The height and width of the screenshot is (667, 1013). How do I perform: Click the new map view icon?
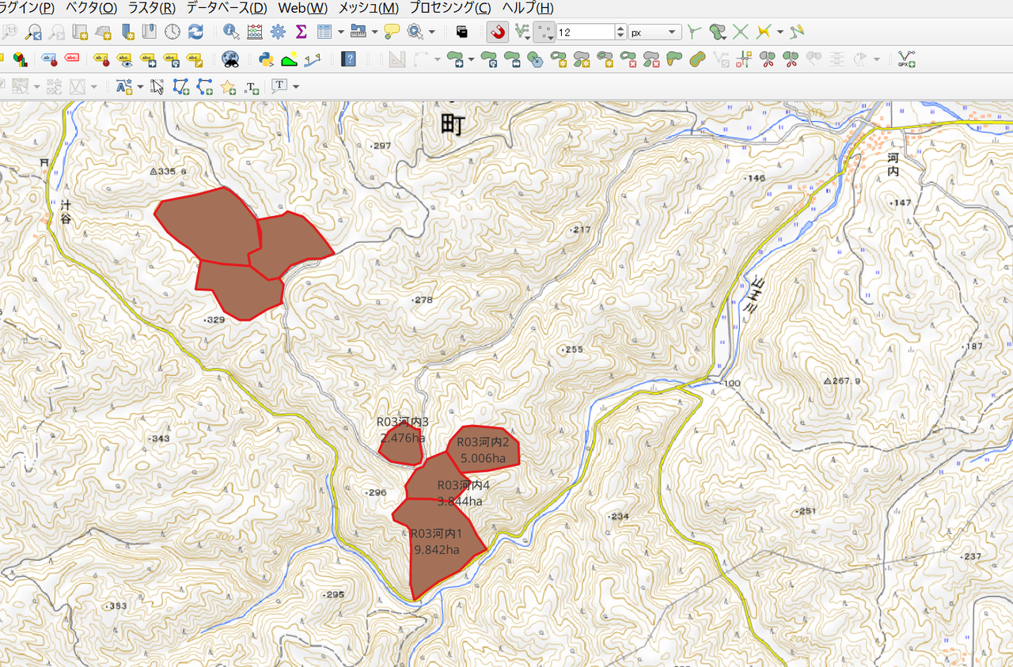(80, 32)
